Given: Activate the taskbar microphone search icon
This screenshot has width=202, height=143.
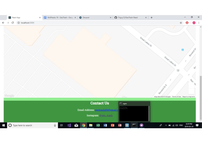Looking at the screenshot, I should pyautogui.click(x=55, y=125).
